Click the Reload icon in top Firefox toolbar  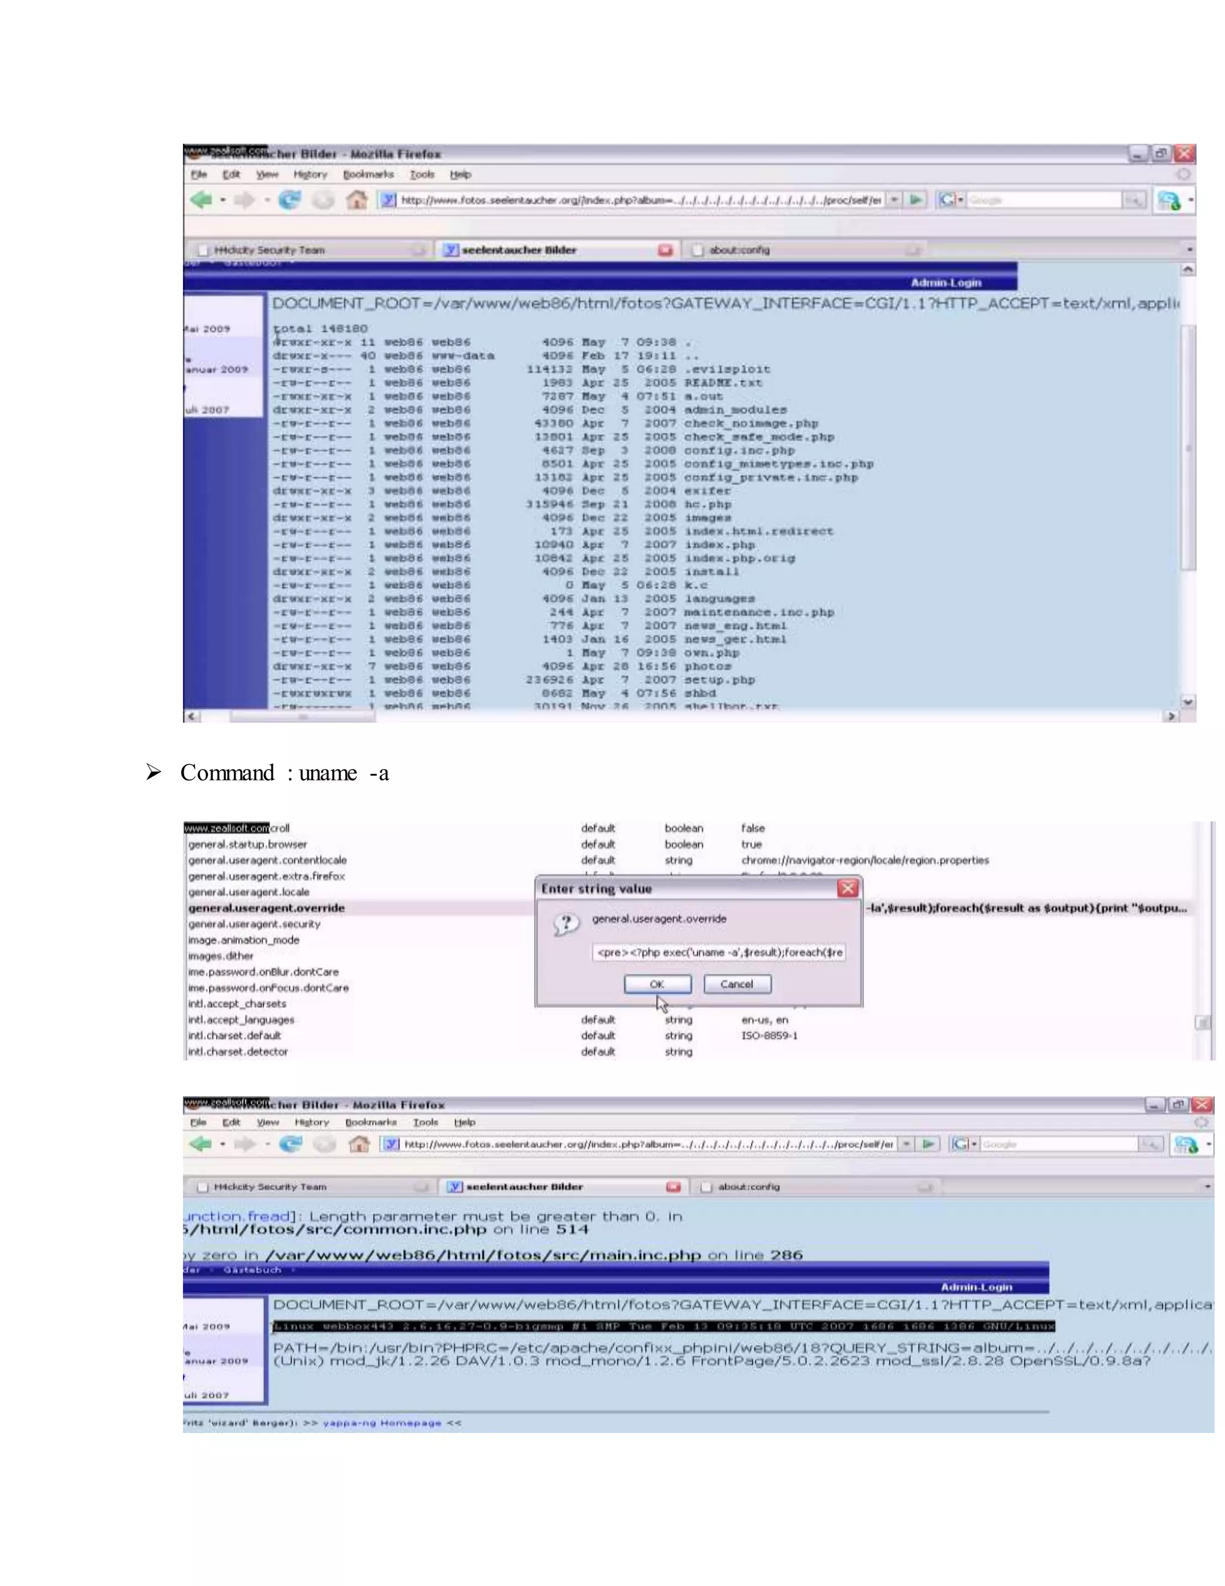tap(290, 200)
